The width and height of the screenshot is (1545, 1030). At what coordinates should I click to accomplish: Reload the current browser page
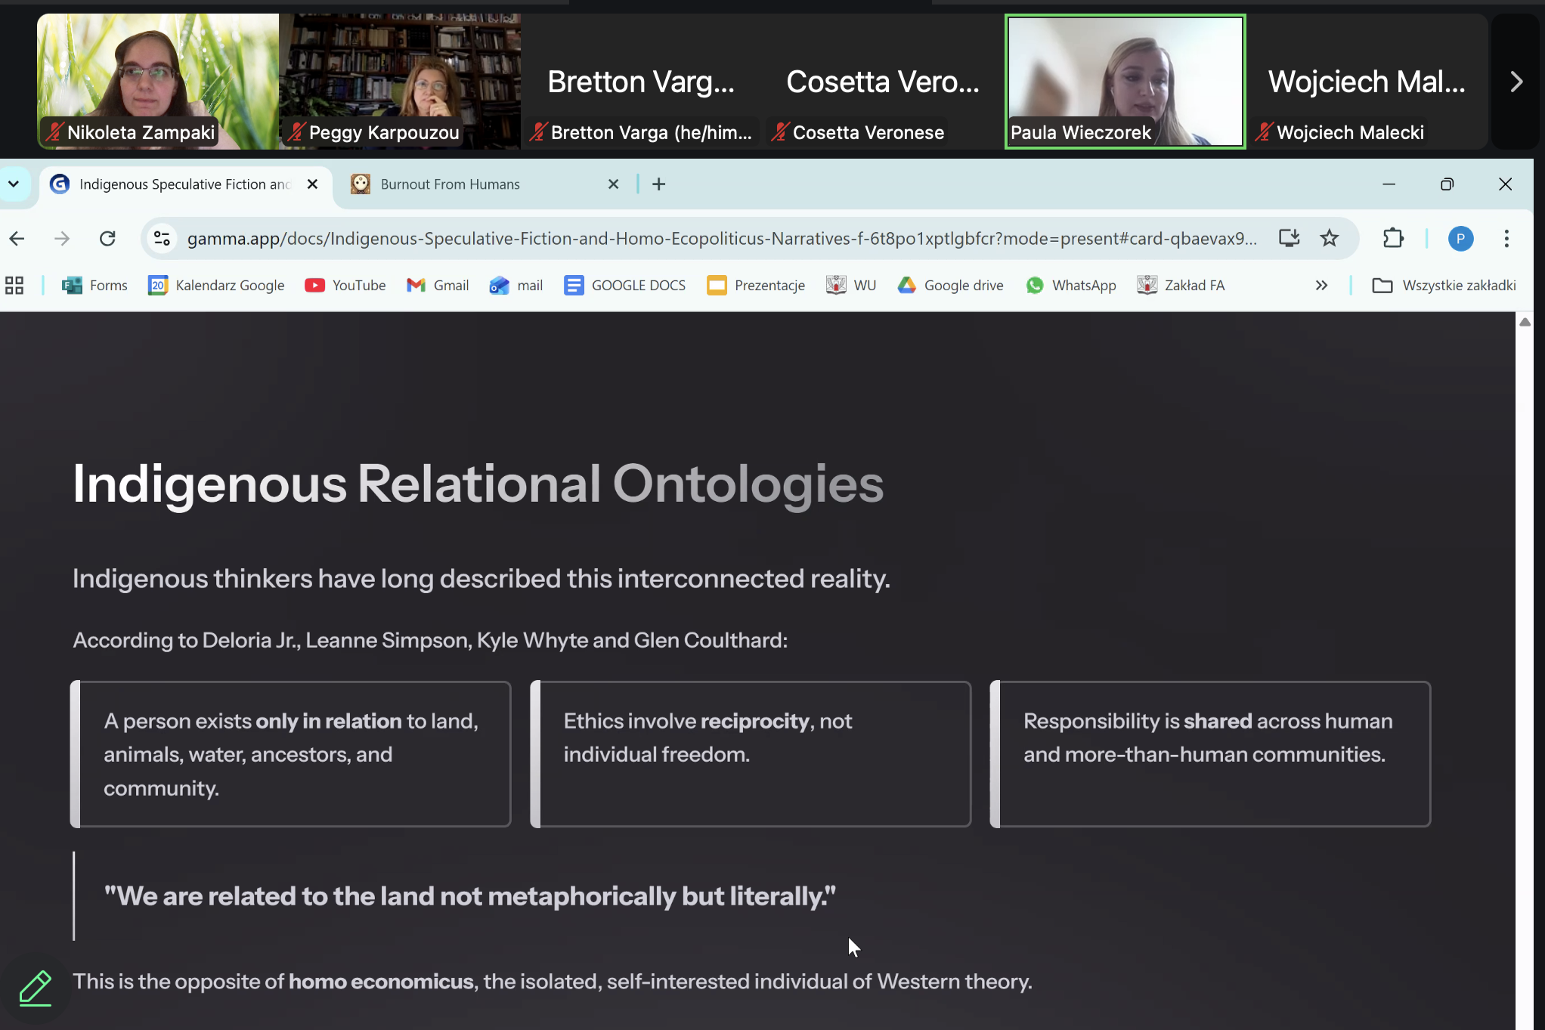pyautogui.click(x=107, y=239)
